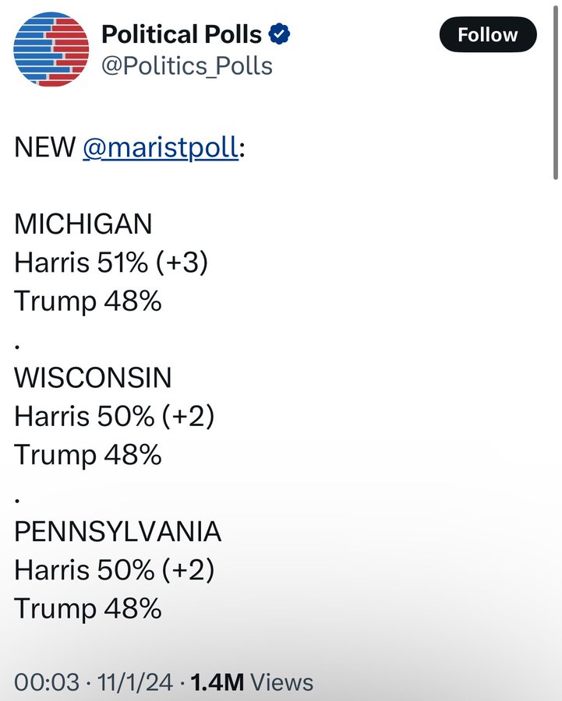This screenshot has width=562, height=701.
Task: Select the Harris 51% (+3) line
Action: coord(111,262)
